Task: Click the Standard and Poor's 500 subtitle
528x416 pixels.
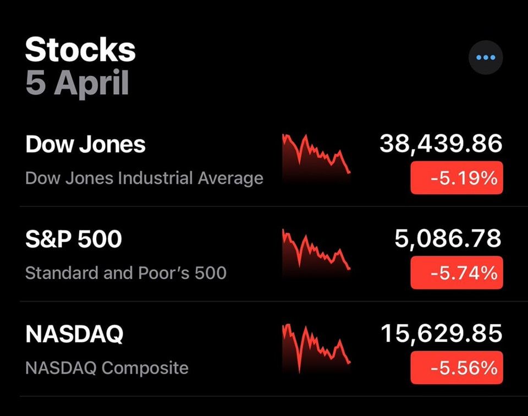Action: [x=126, y=273]
